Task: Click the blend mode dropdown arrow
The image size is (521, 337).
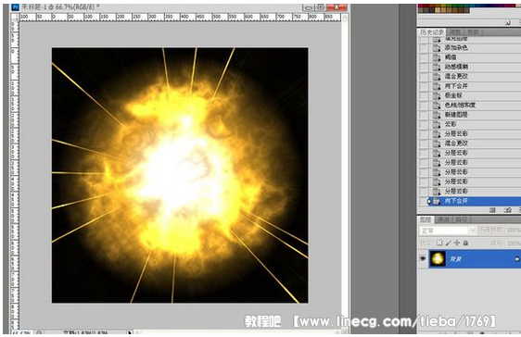Action: click(x=473, y=231)
